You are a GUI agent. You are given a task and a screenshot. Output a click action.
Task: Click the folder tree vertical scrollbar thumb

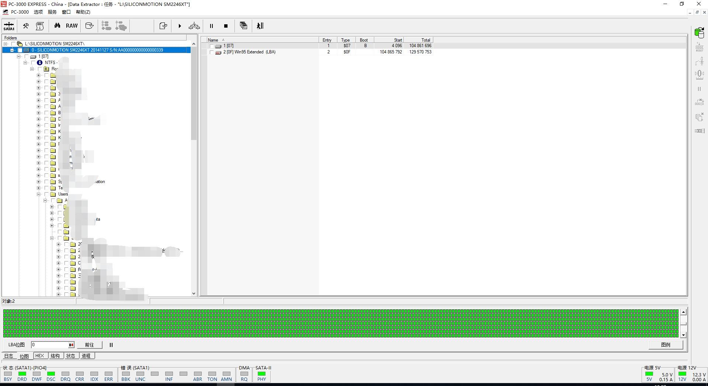[x=194, y=93]
